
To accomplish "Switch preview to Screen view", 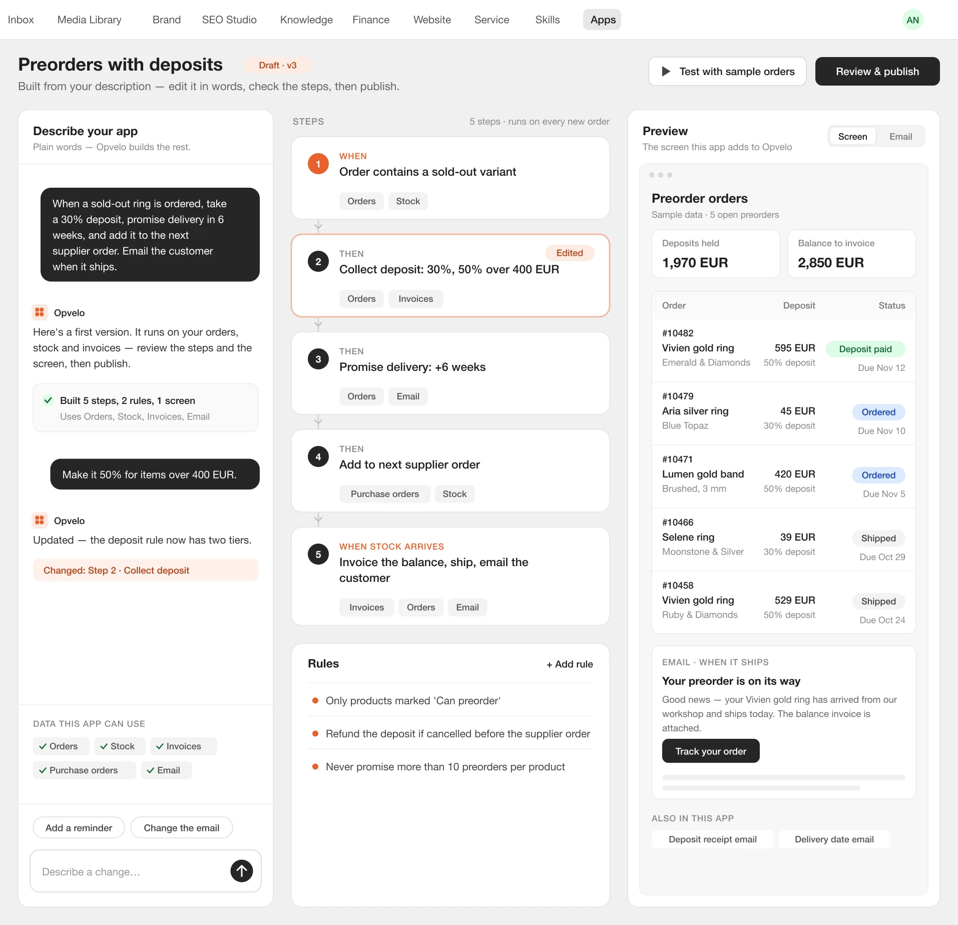I will click(x=852, y=137).
